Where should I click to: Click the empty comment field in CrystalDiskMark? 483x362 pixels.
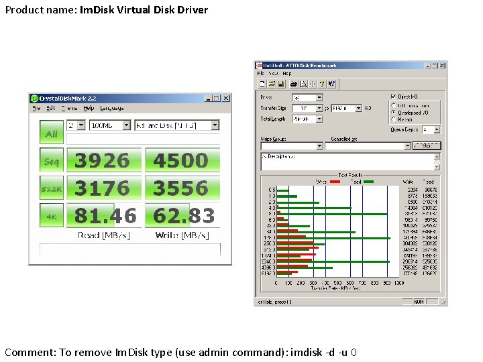click(130, 249)
